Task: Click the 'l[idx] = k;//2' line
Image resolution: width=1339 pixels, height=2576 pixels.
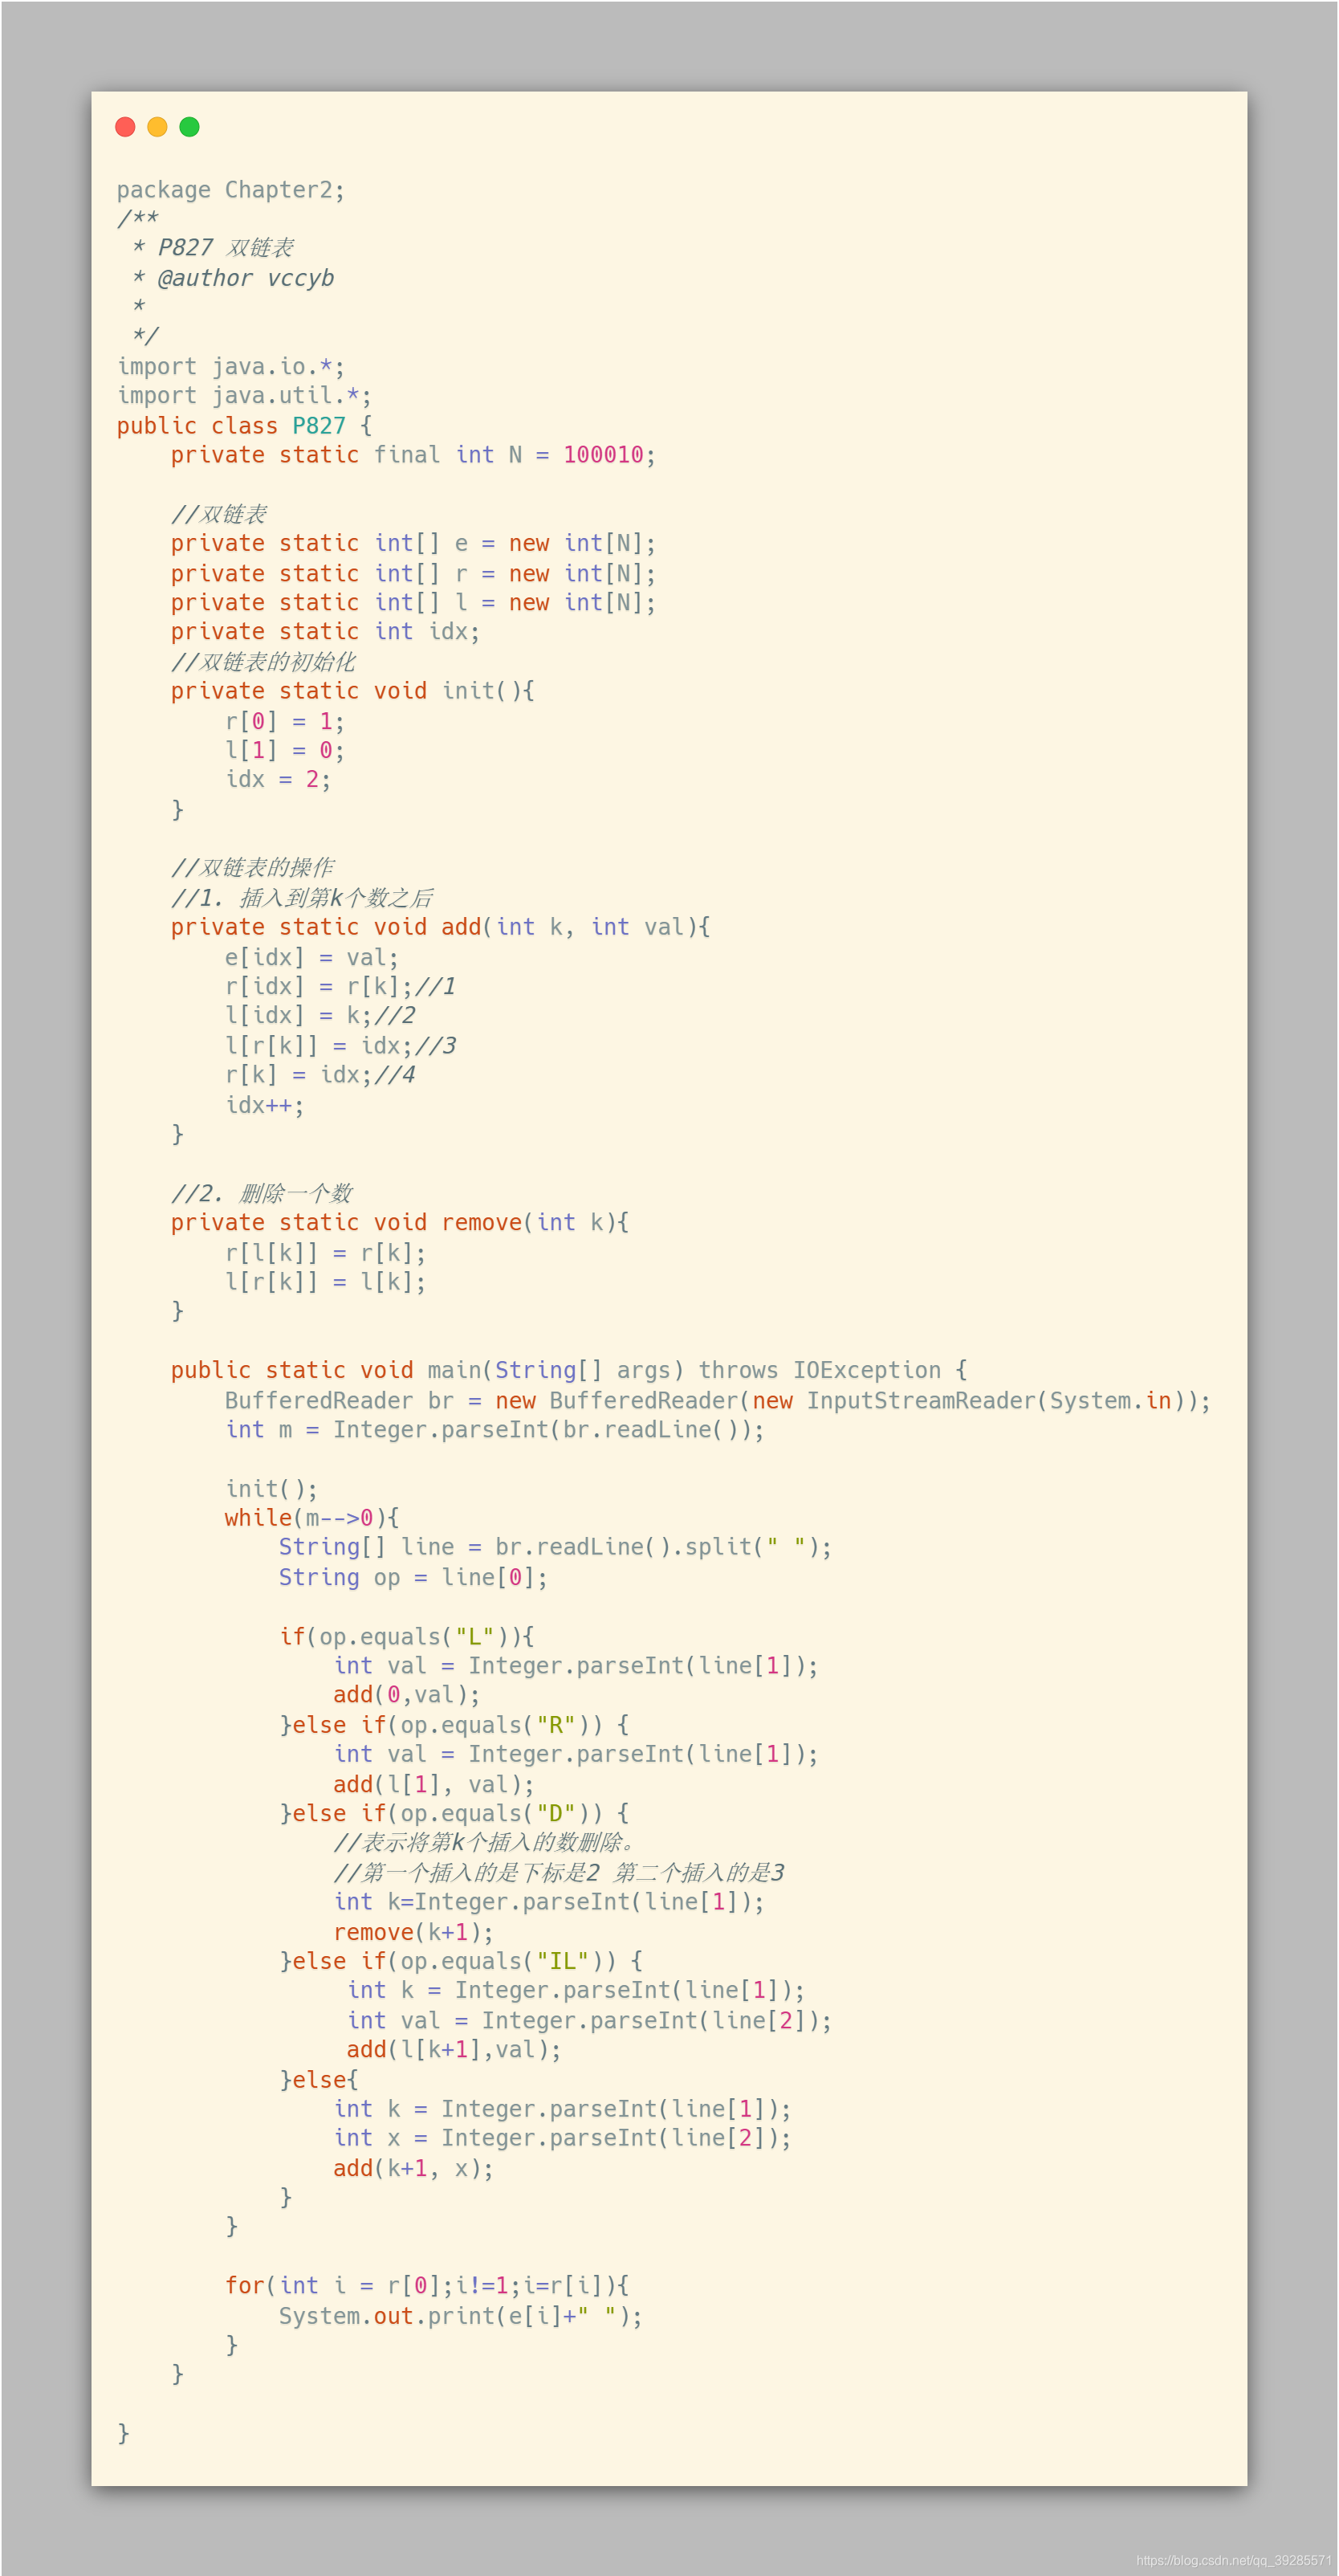Action: (320, 1015)
